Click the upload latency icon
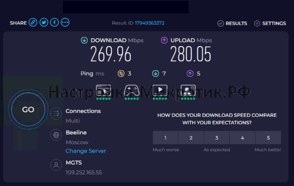The height and width of the screenshot is (186, 294). click(190, 73)
